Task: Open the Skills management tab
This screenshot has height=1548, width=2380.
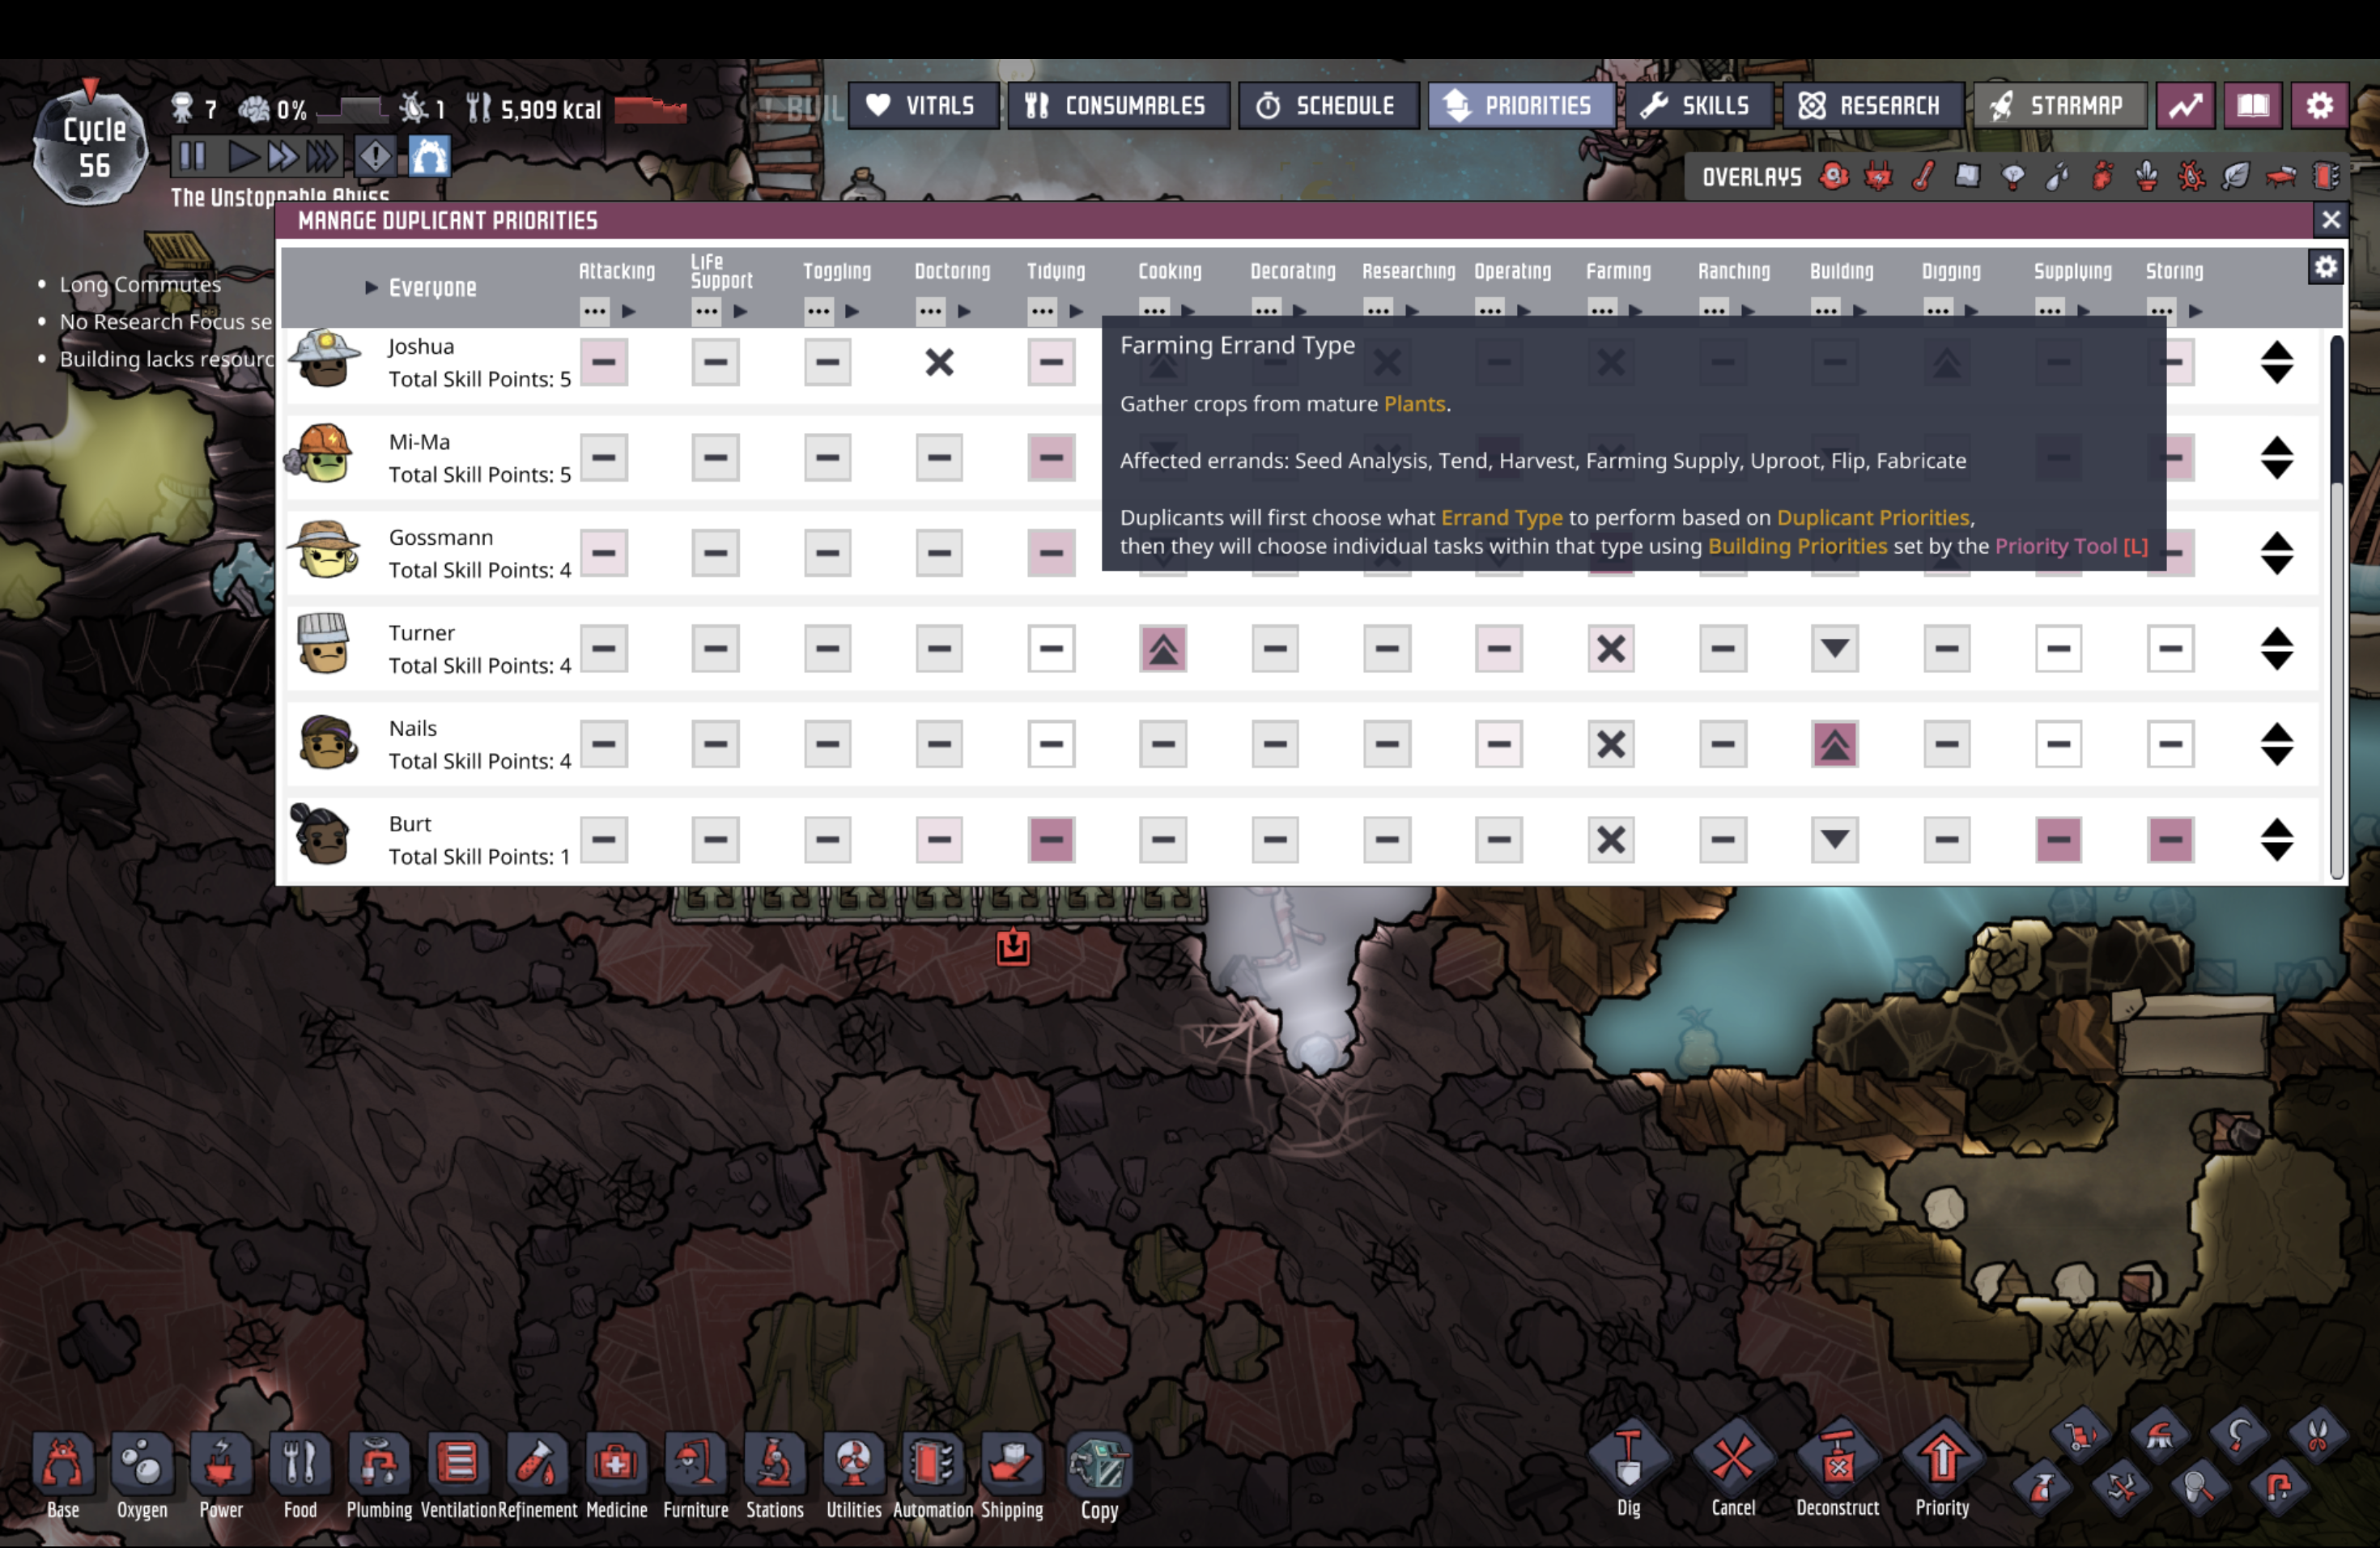Action: click(1697, 106)
